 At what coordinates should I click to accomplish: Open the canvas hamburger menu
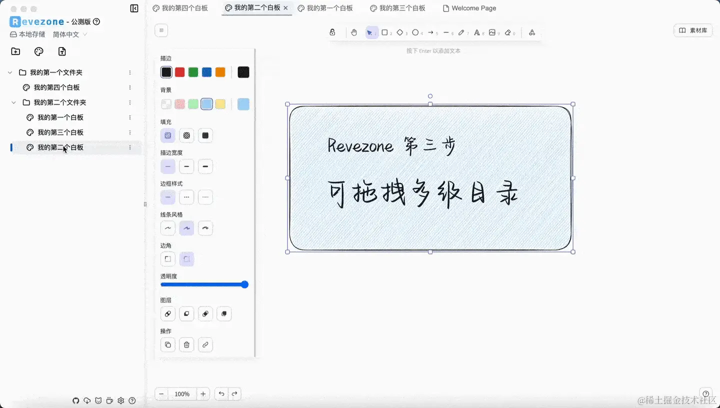pos(161,30)
